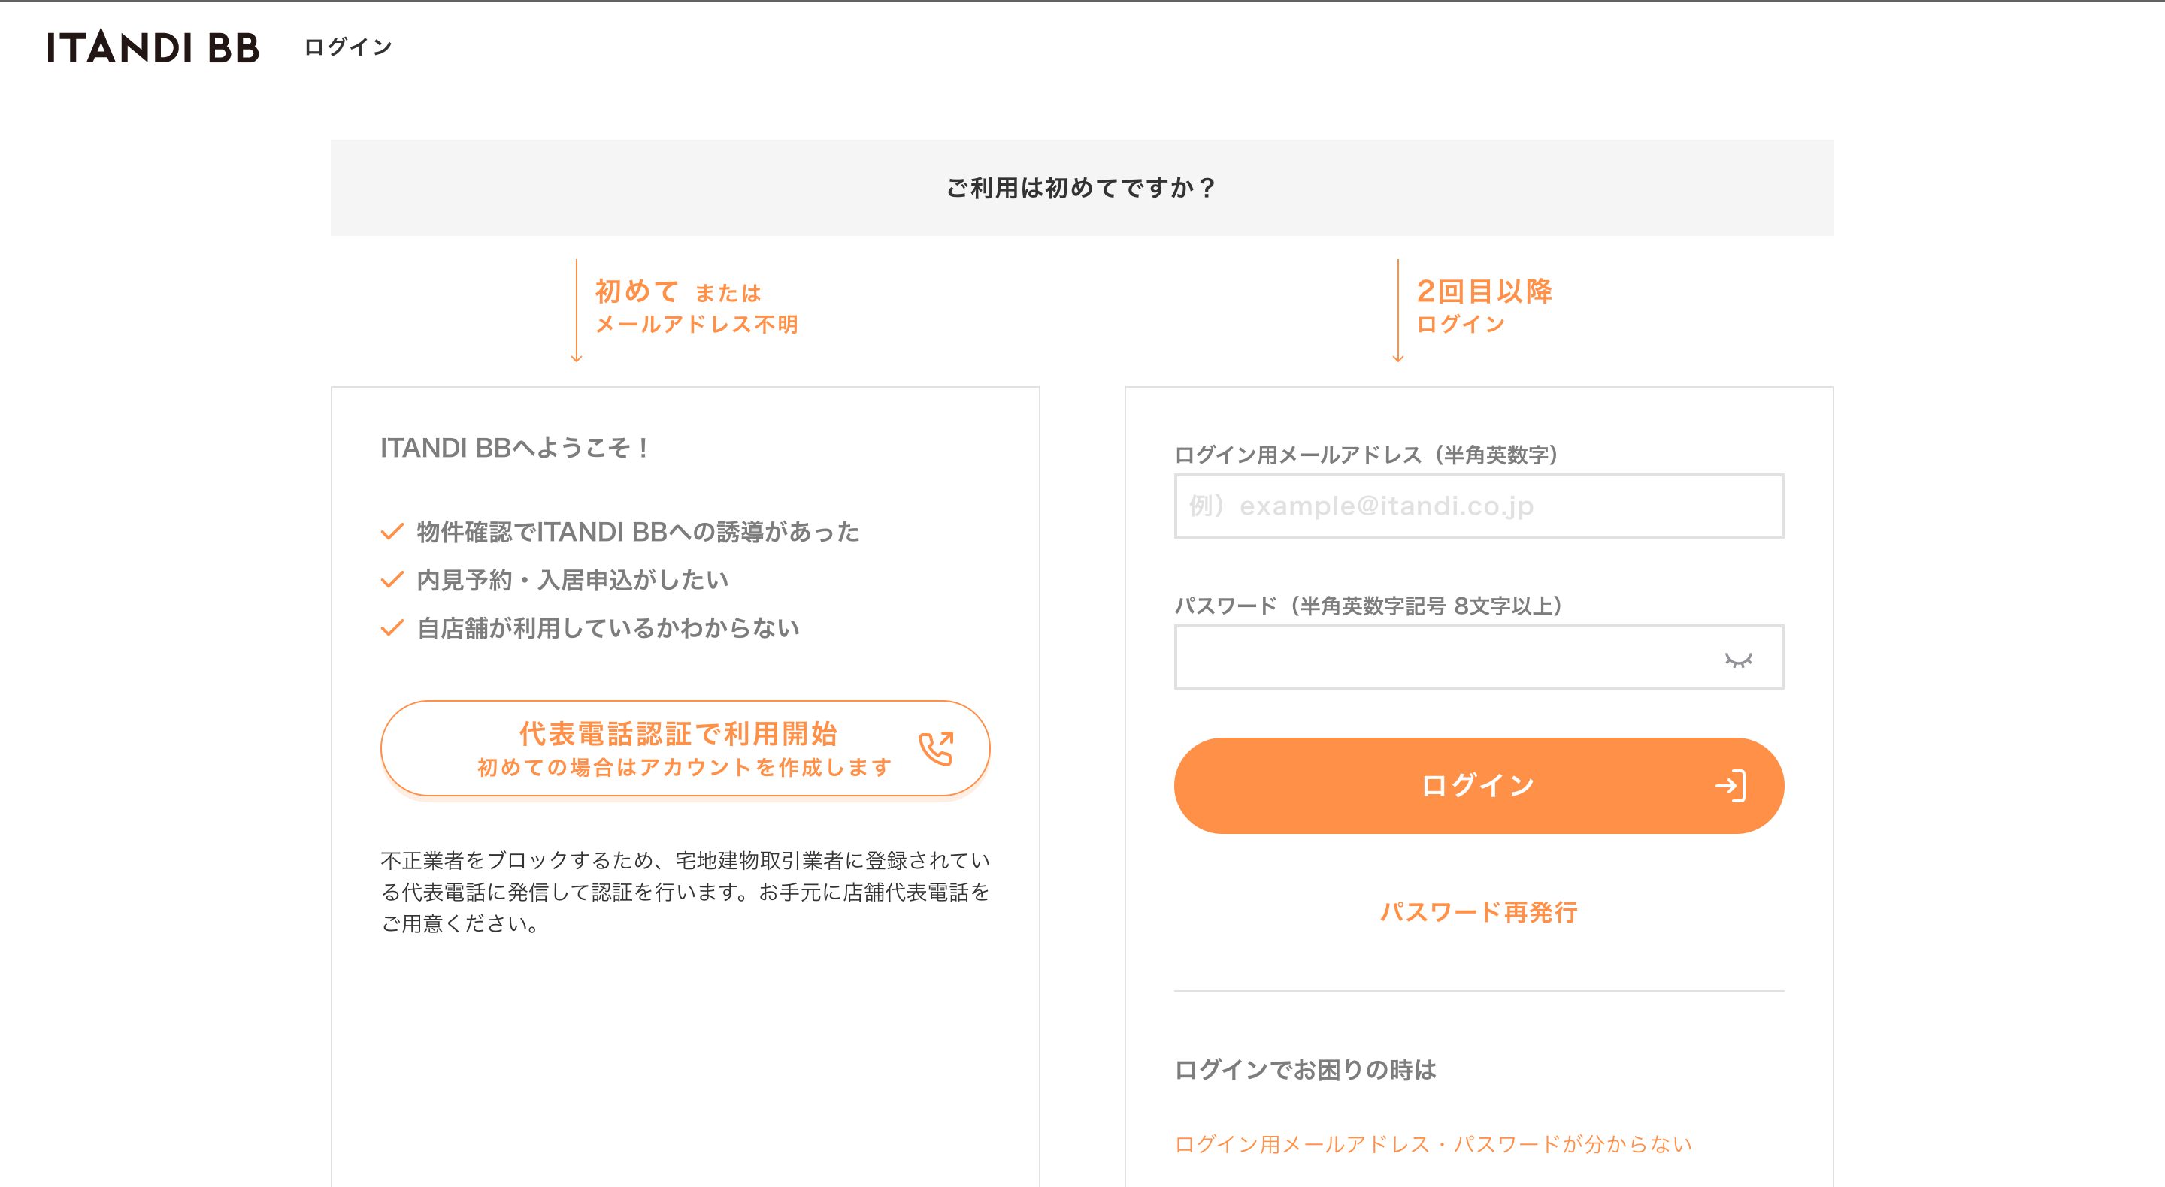This screenshot has height=1187, width=2165.
Task: Click the メールアドレス不明 heading text
Action: pyautogui.click(x=697, y=325)
